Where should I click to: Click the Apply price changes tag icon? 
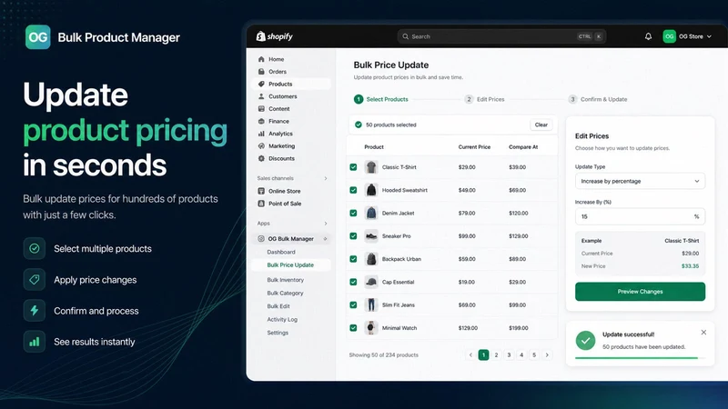pos(35,280)
